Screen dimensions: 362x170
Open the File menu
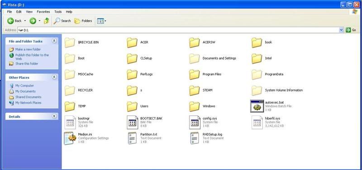coord(10,12)
